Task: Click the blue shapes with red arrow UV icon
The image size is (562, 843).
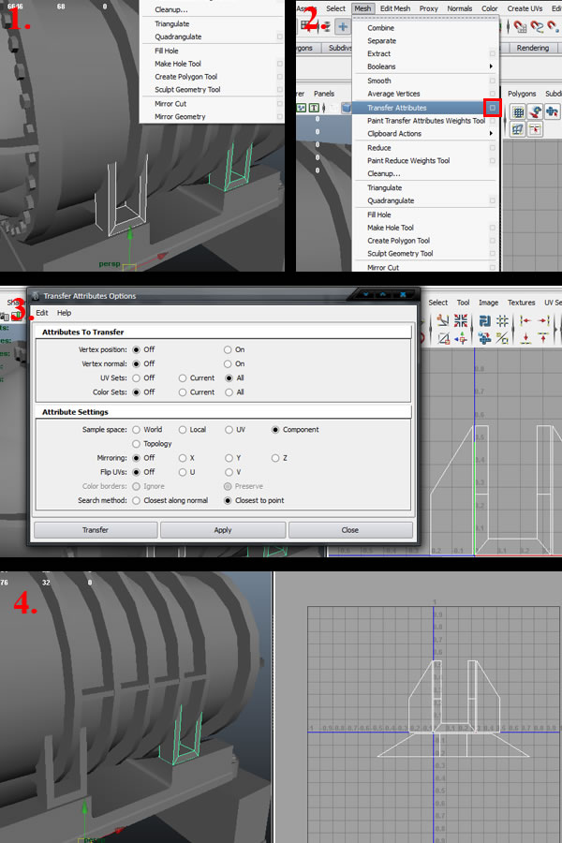Action: pyautogui.click(x=484, y=338)
